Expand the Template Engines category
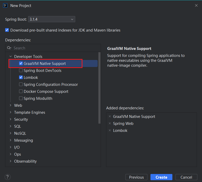 tap(11, 112)
